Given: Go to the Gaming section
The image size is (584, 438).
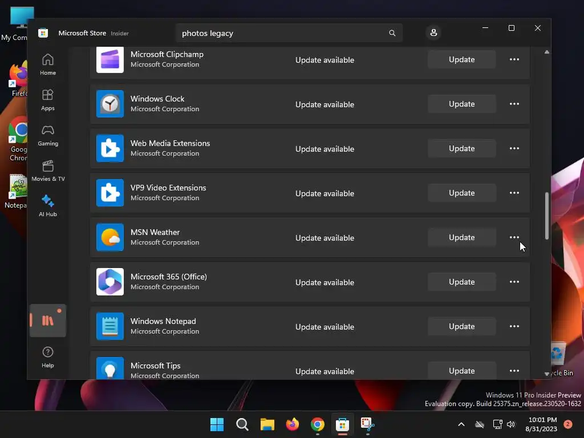Looking at the screenshot, I should pyautogui.click(x=48, y=136).
